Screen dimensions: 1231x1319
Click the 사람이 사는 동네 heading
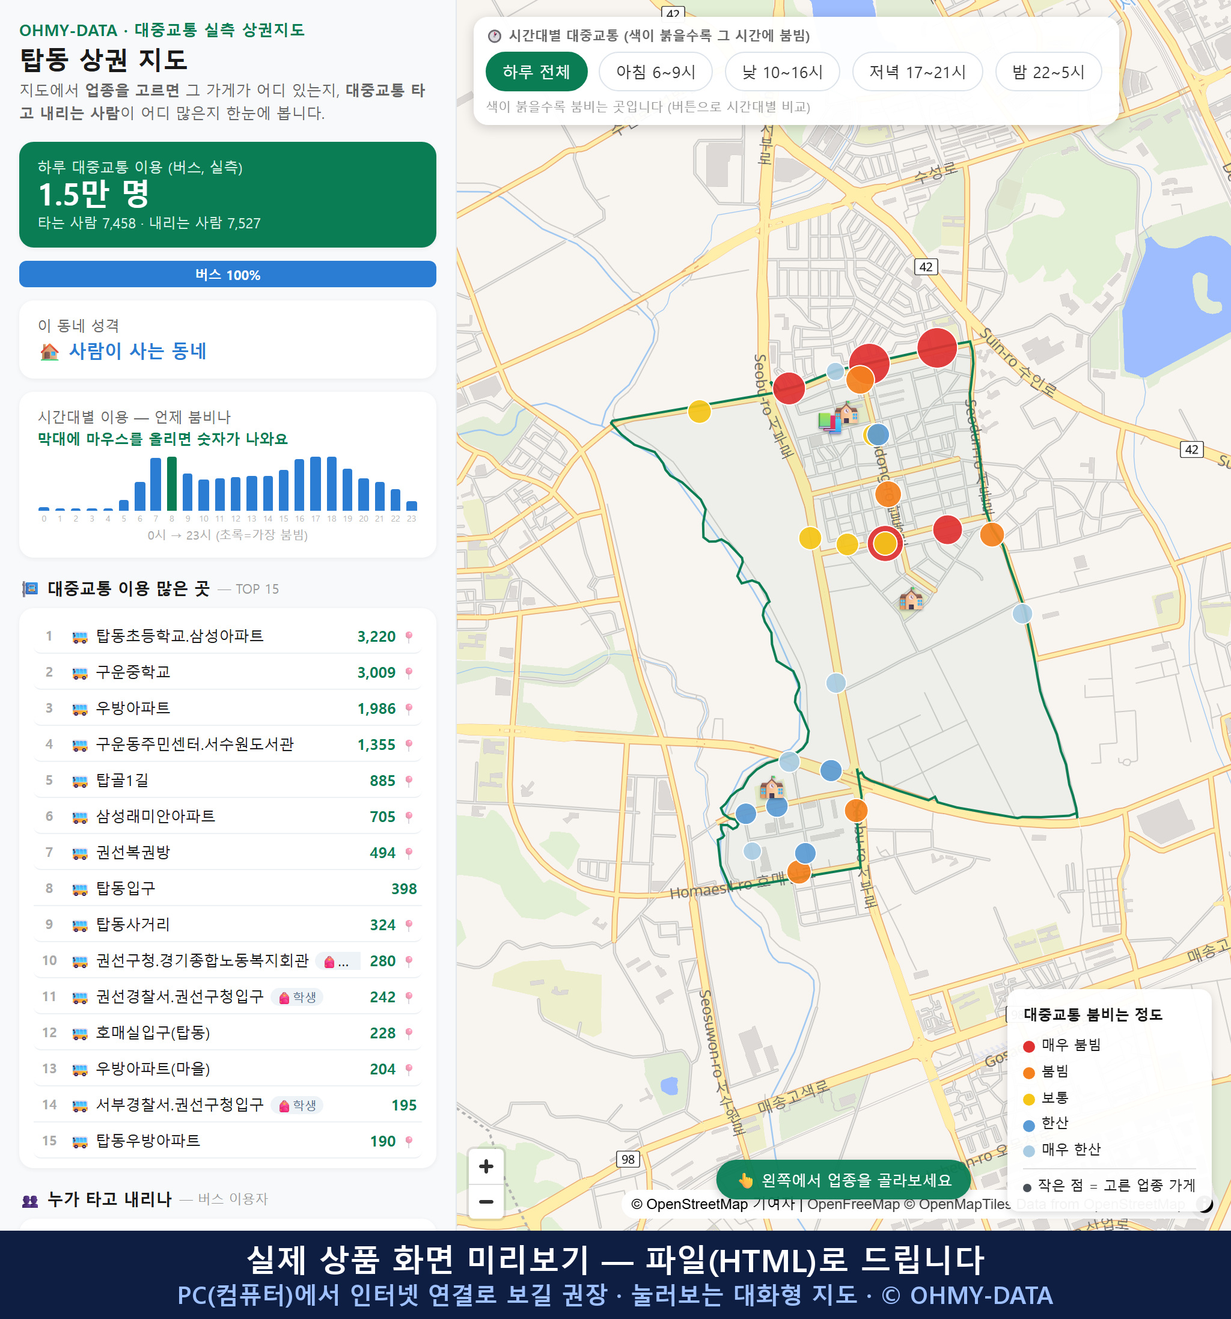(x=138, y=351)
